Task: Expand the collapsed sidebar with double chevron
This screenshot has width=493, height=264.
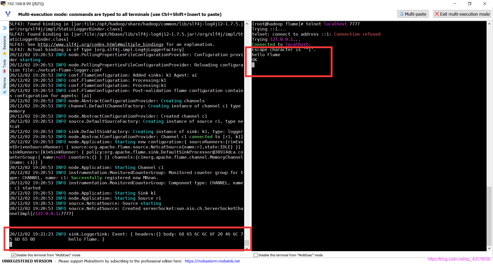Action: tap(5, 28)
